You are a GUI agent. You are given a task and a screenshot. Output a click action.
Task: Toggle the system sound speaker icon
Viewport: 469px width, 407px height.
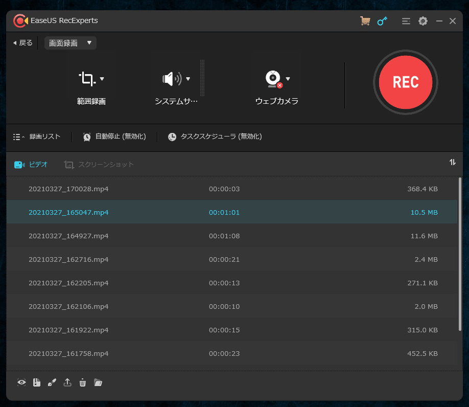[x=172, y=79]
